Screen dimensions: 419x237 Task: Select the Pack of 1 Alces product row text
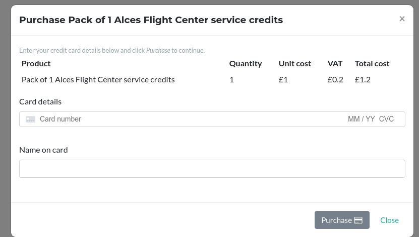tap(98, 79)
